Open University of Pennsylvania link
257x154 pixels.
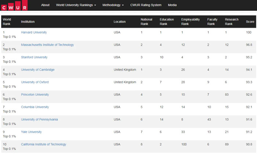[x=39, y=119]
